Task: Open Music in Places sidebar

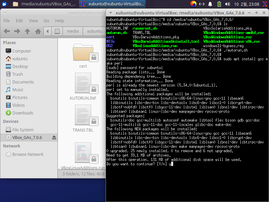Action: [29, 90]
